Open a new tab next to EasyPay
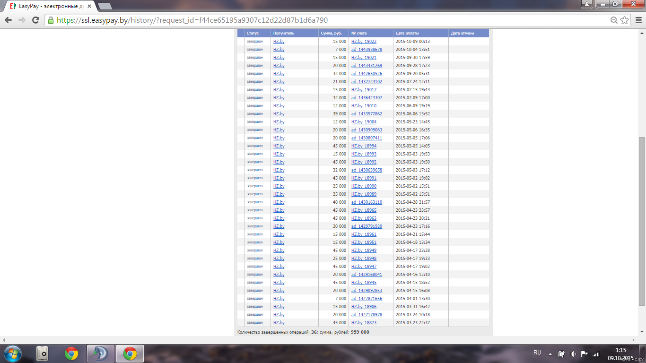646x363 pixels. point(105,6)
